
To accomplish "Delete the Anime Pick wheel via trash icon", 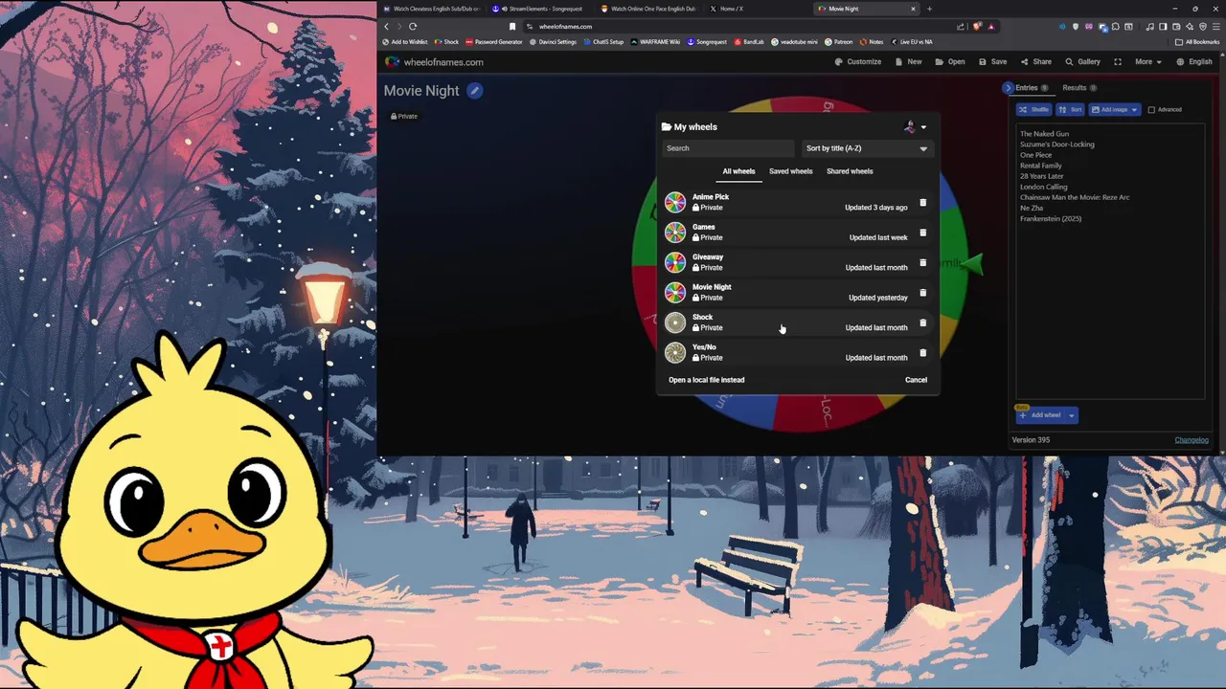I will (x=923, y=202).
